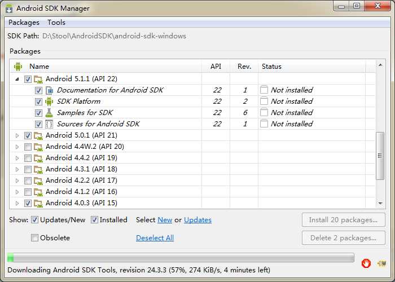Image resolution: width=395 pixels, height=282 pixels.
Task: Click the red stop-hand icon to cancel download
Action: point(366,263)
